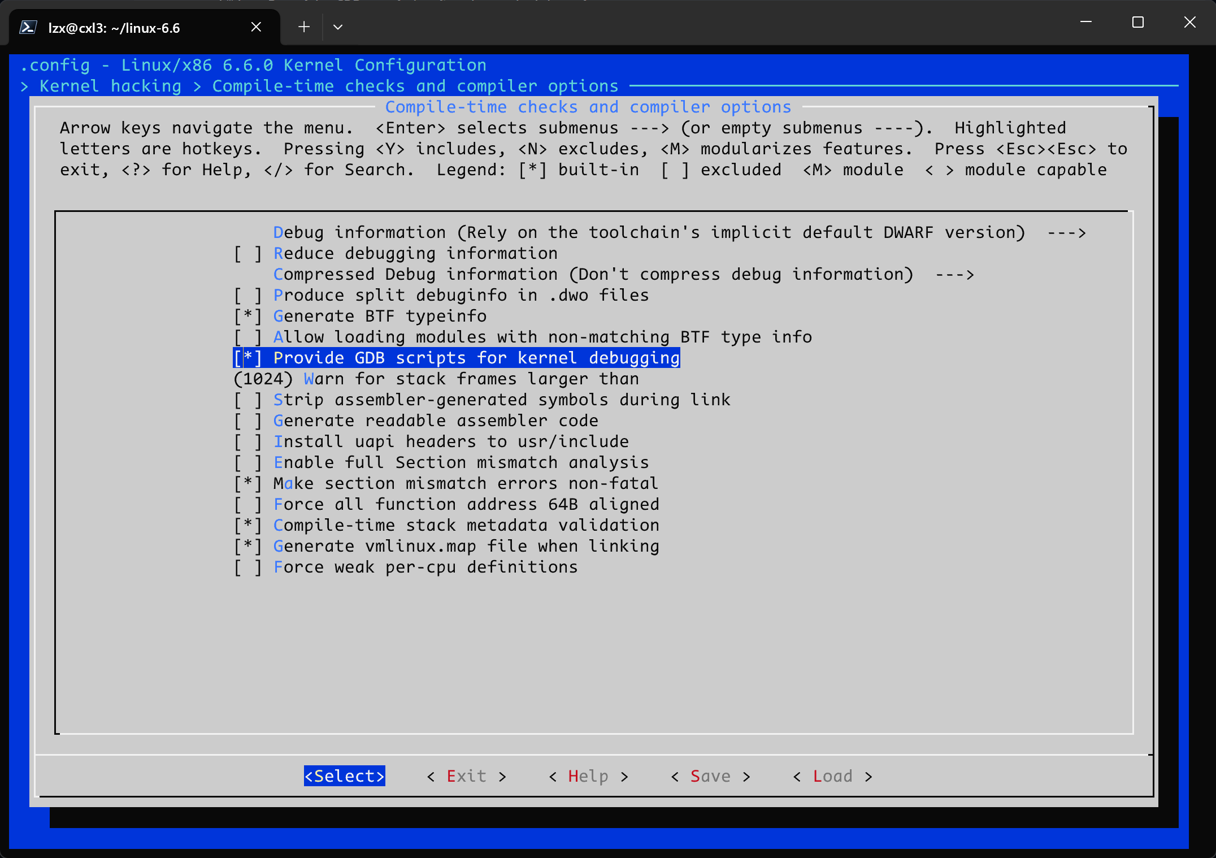Click the PowerShell terminal icon in tab

28,27
